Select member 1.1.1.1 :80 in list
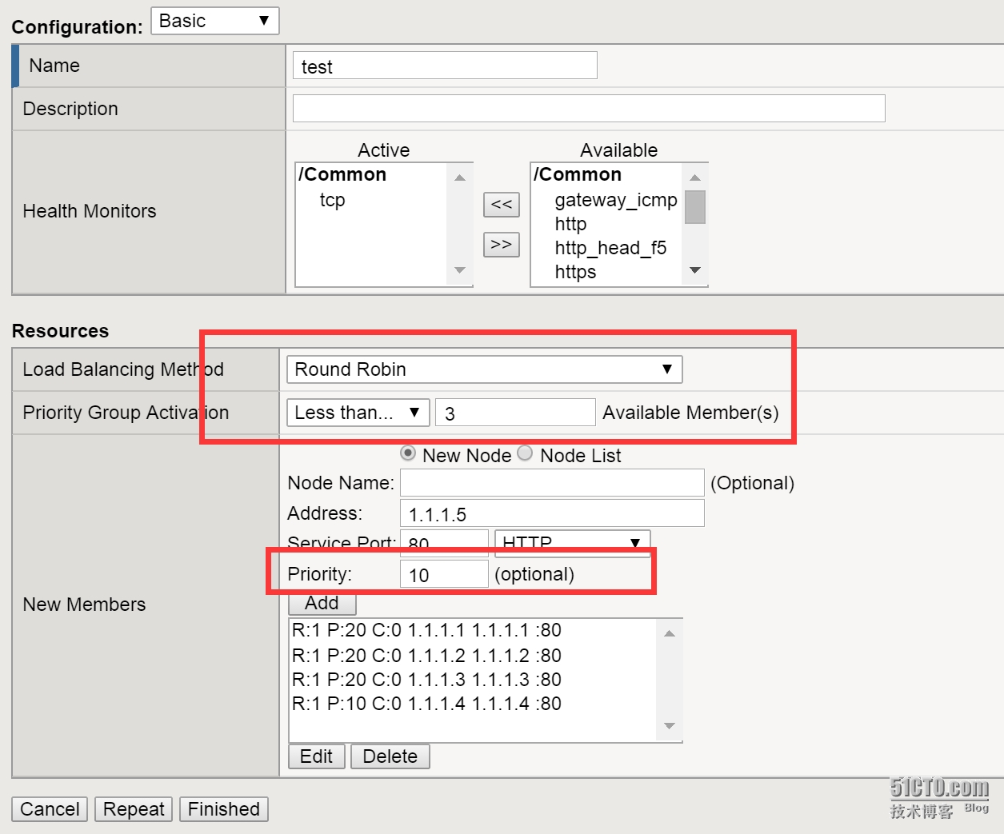Viewport: 1004px width, 834px height. pos(426,630)
